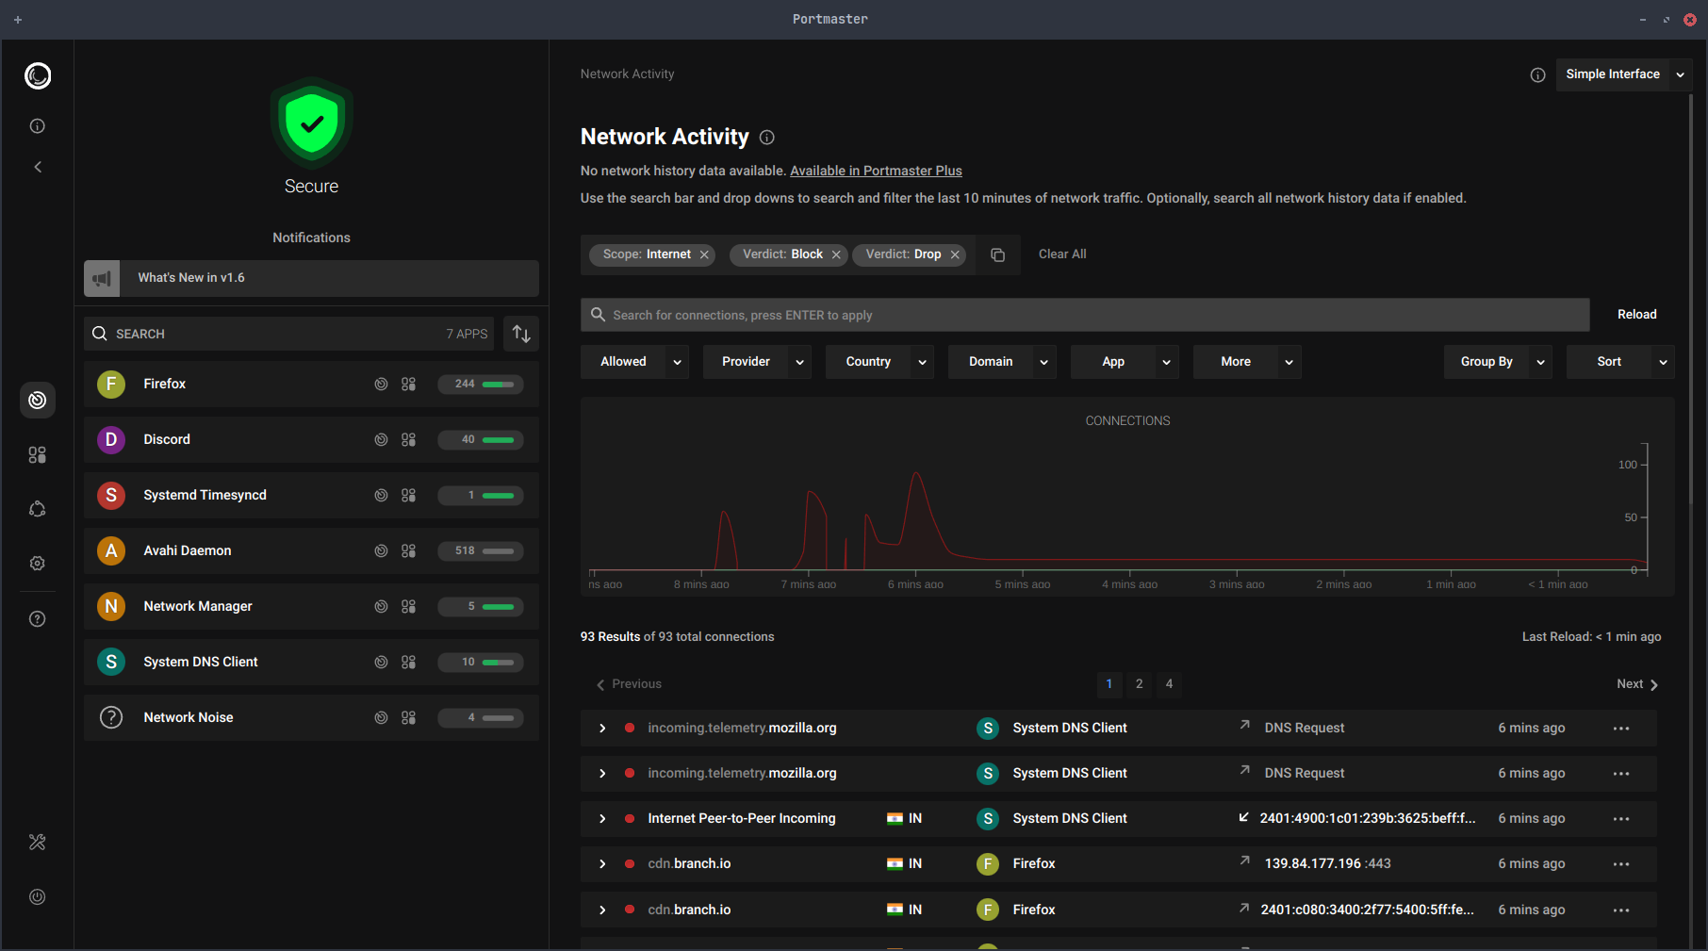Click the info icon at sidebar top
The height and width of the screenshot is (951, 1708).
(x=37, y=125)
